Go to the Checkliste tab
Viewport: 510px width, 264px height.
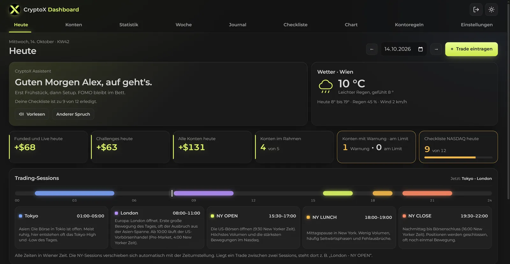click(x=295, y=25)
